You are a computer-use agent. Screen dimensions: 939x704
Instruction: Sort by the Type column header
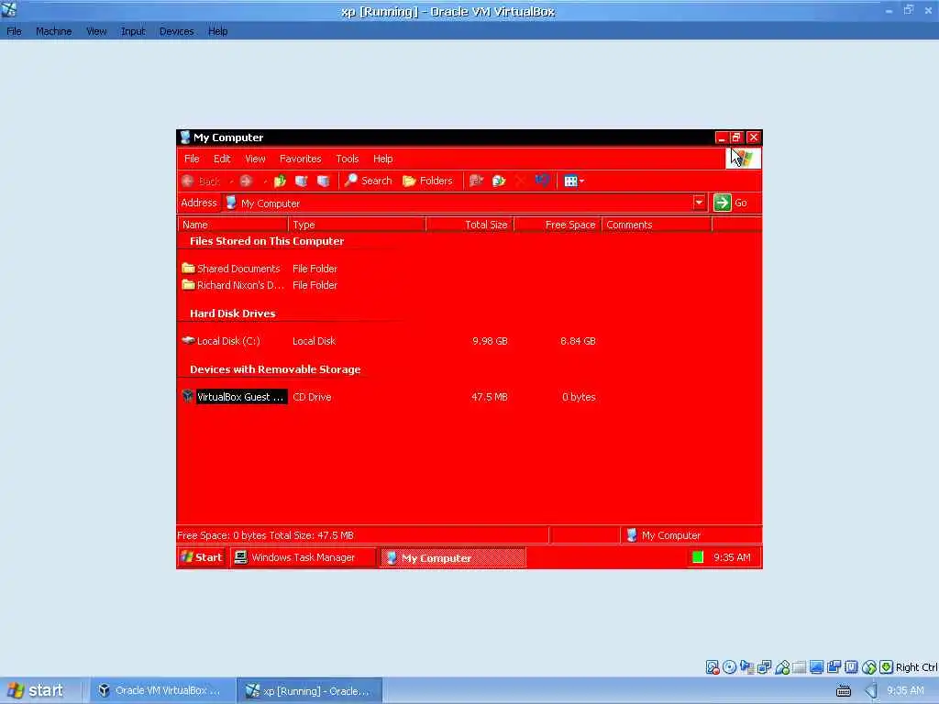(357, 225)
